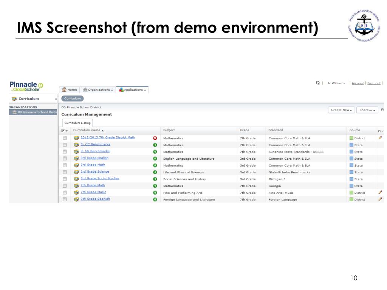Image resolution: width=387 pixels, height=290 pixels.
Task: Click the book stack icon for 2012-2013 7th Grade District Math
Action: [76, 138]
